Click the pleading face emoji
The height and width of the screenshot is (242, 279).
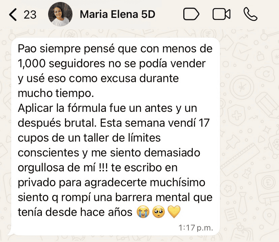tap(158, 212)
